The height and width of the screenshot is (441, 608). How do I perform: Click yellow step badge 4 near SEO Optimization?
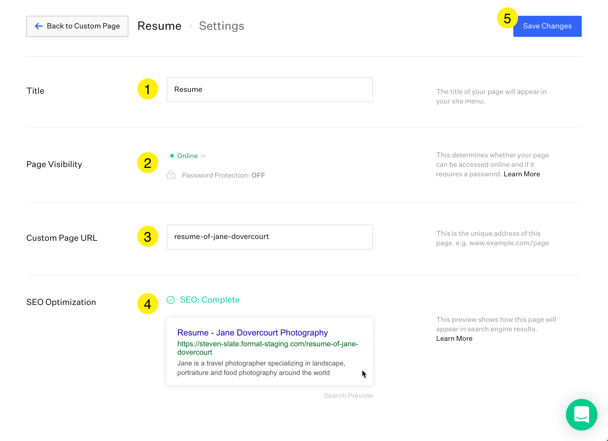pyautogui.click(x=148, y=304)
